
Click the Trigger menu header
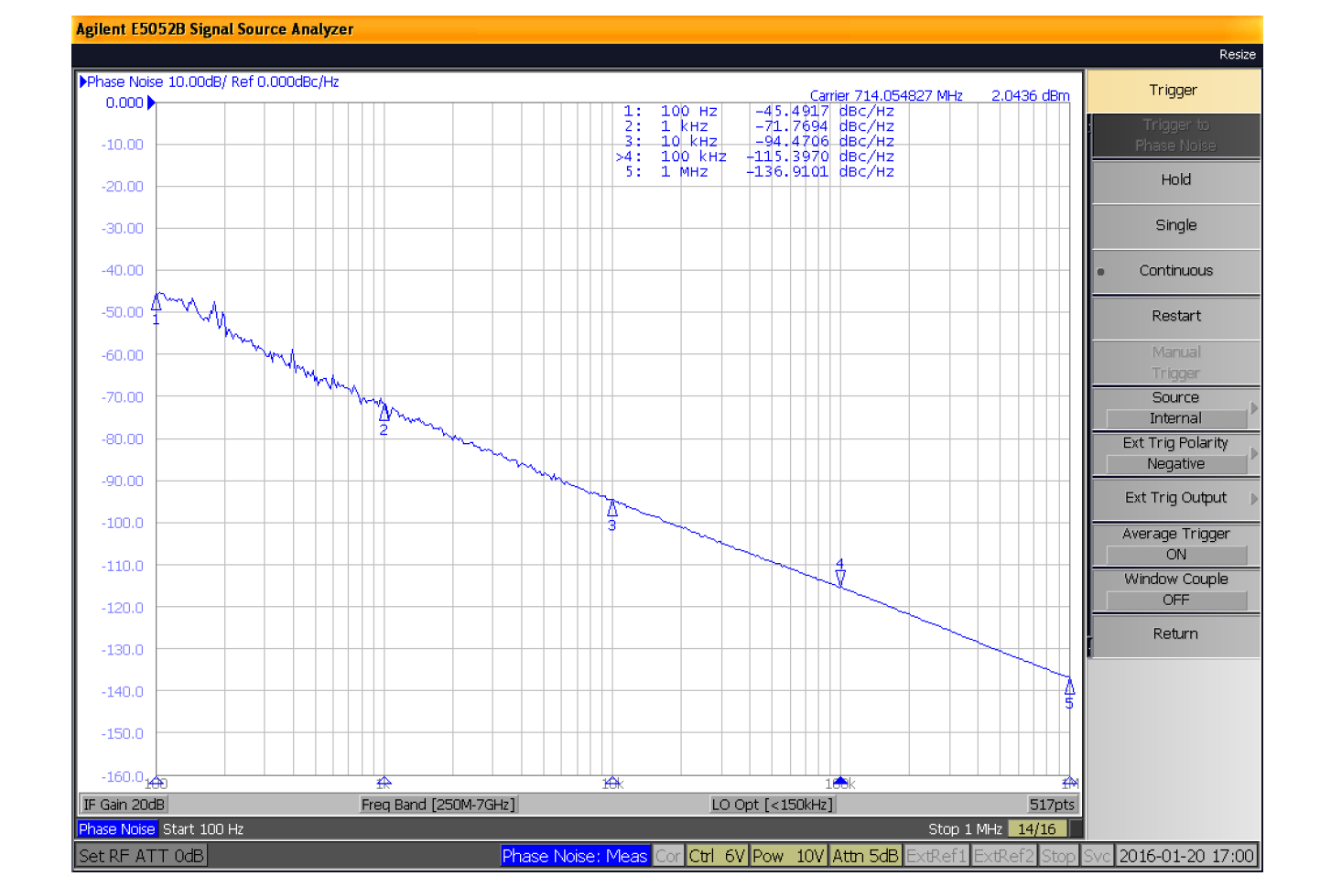pos(1173,91)
